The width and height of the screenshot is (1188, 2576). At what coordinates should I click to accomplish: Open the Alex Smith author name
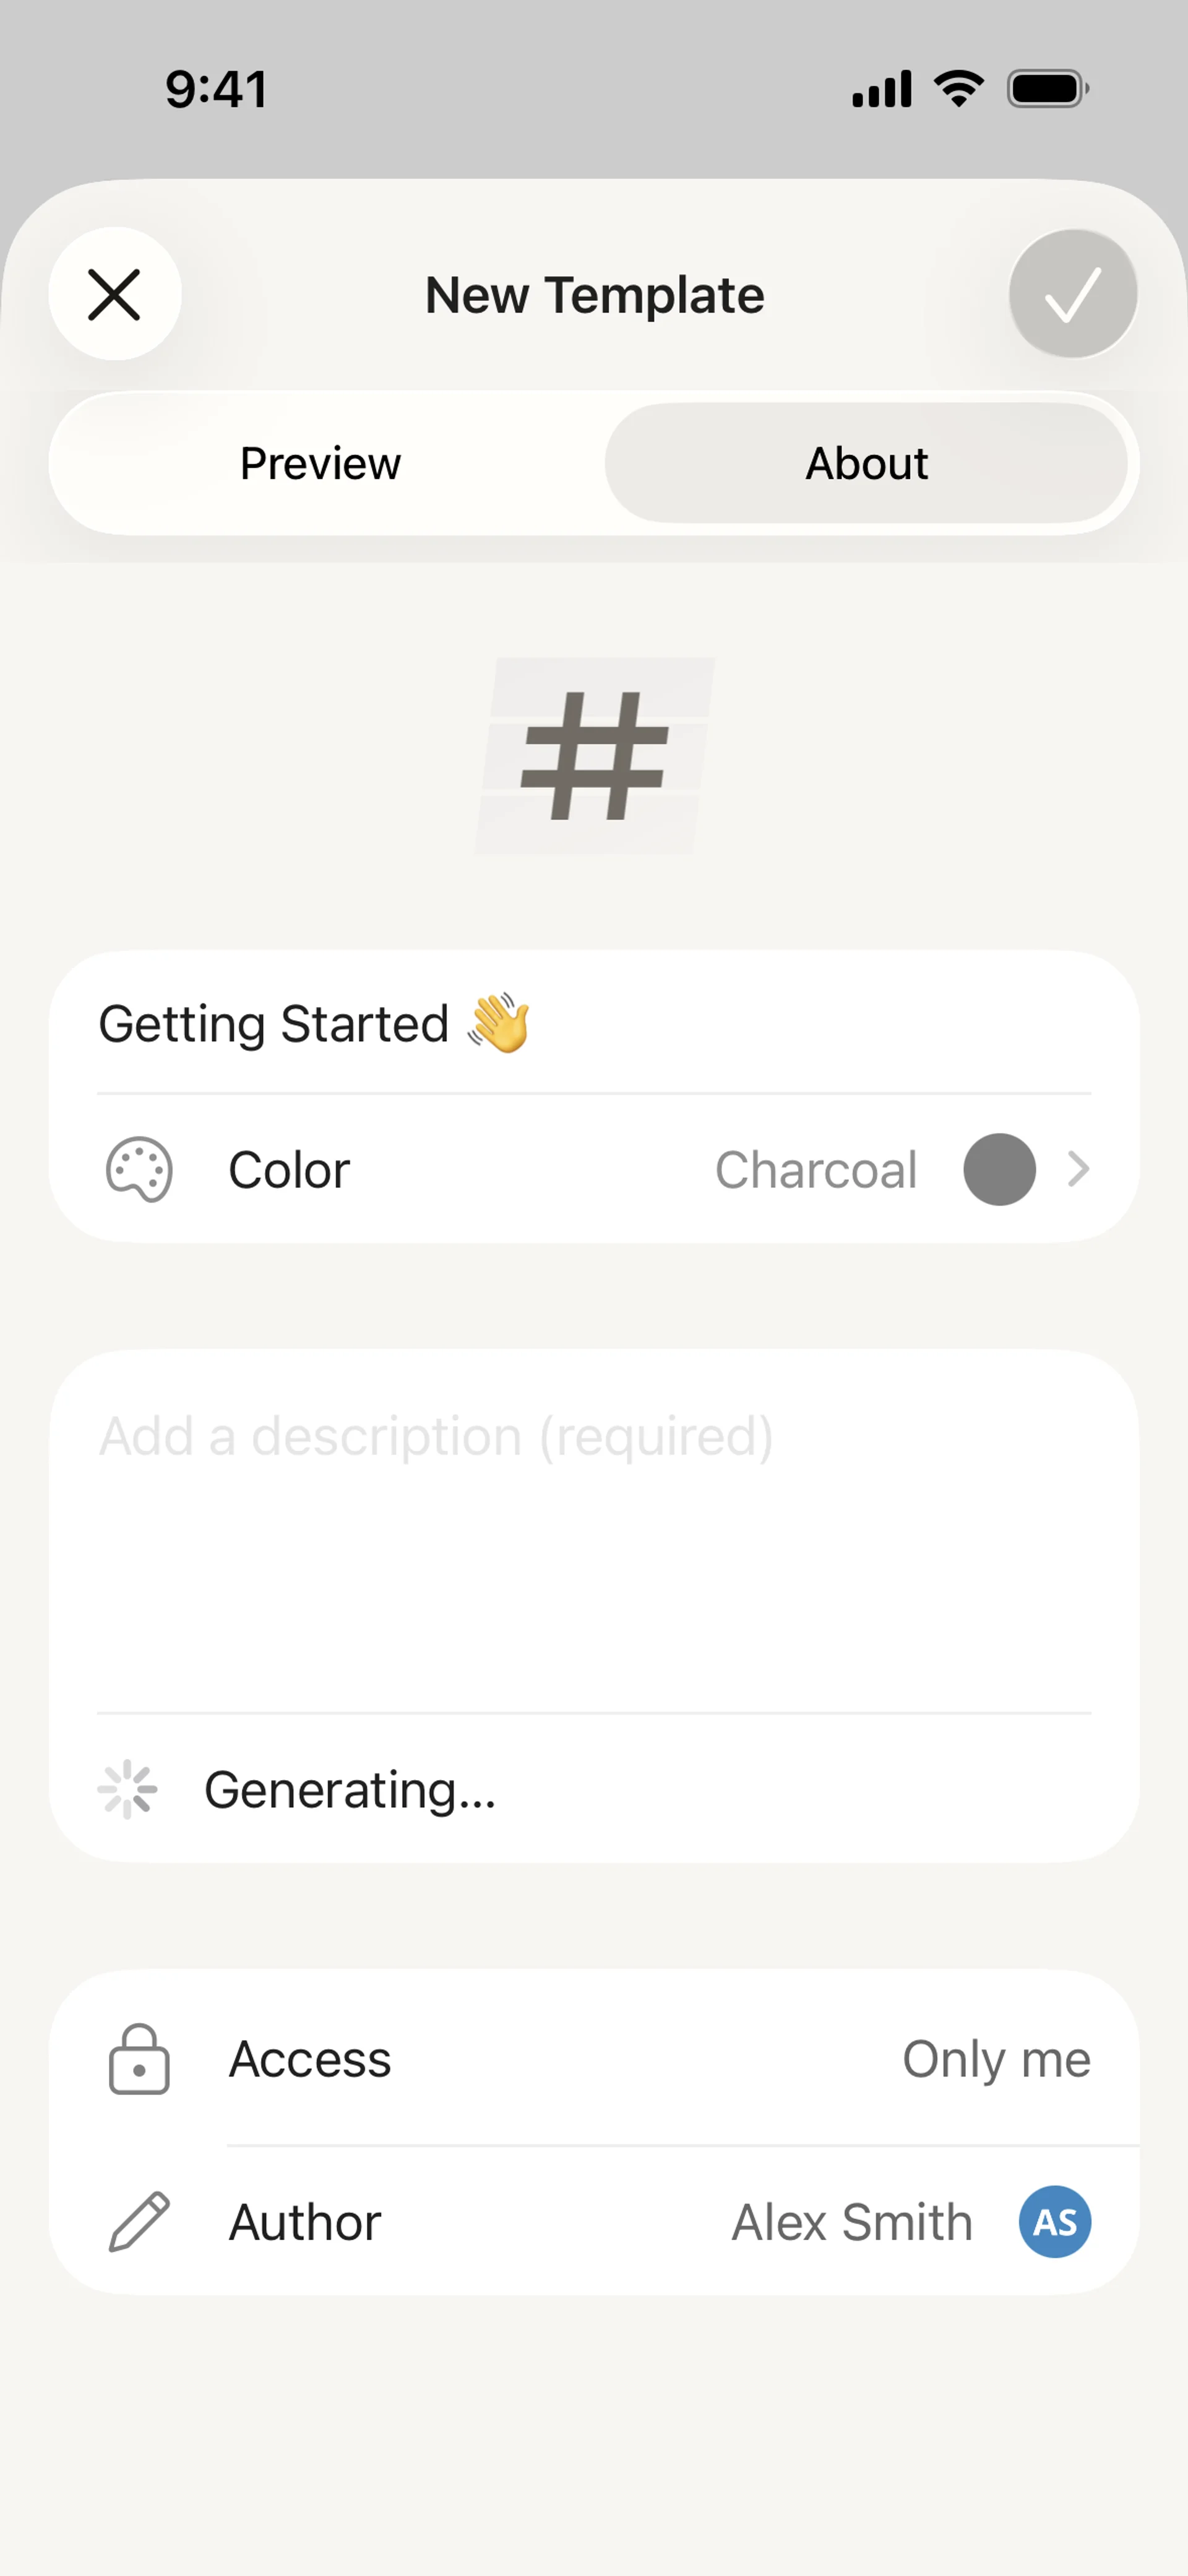852,2222
